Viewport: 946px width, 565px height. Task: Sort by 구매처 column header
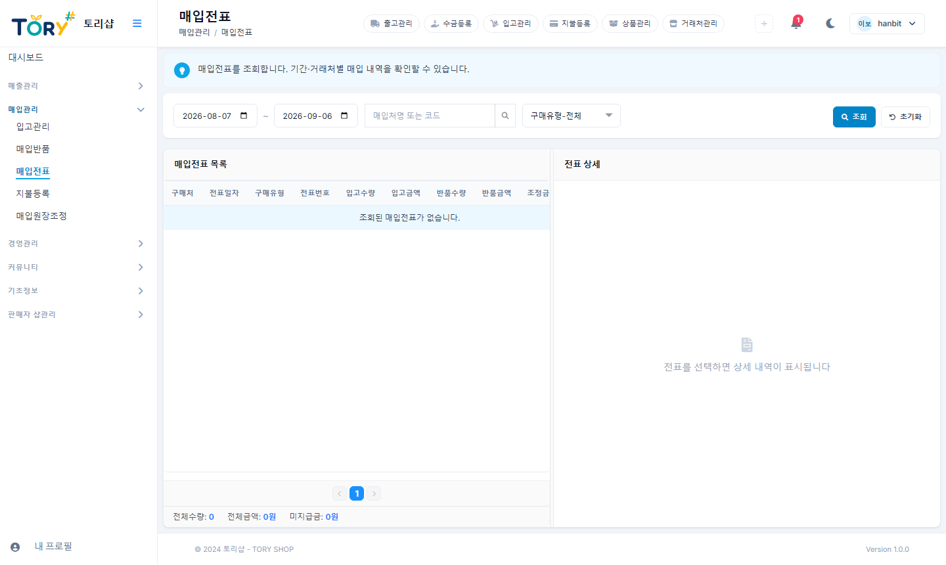pyautogui.click(x=183, y=193)
